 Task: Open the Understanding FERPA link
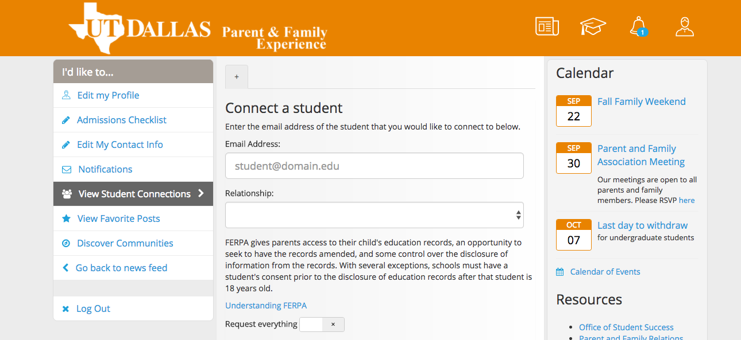pyautogui.click(x=266, y=306)
